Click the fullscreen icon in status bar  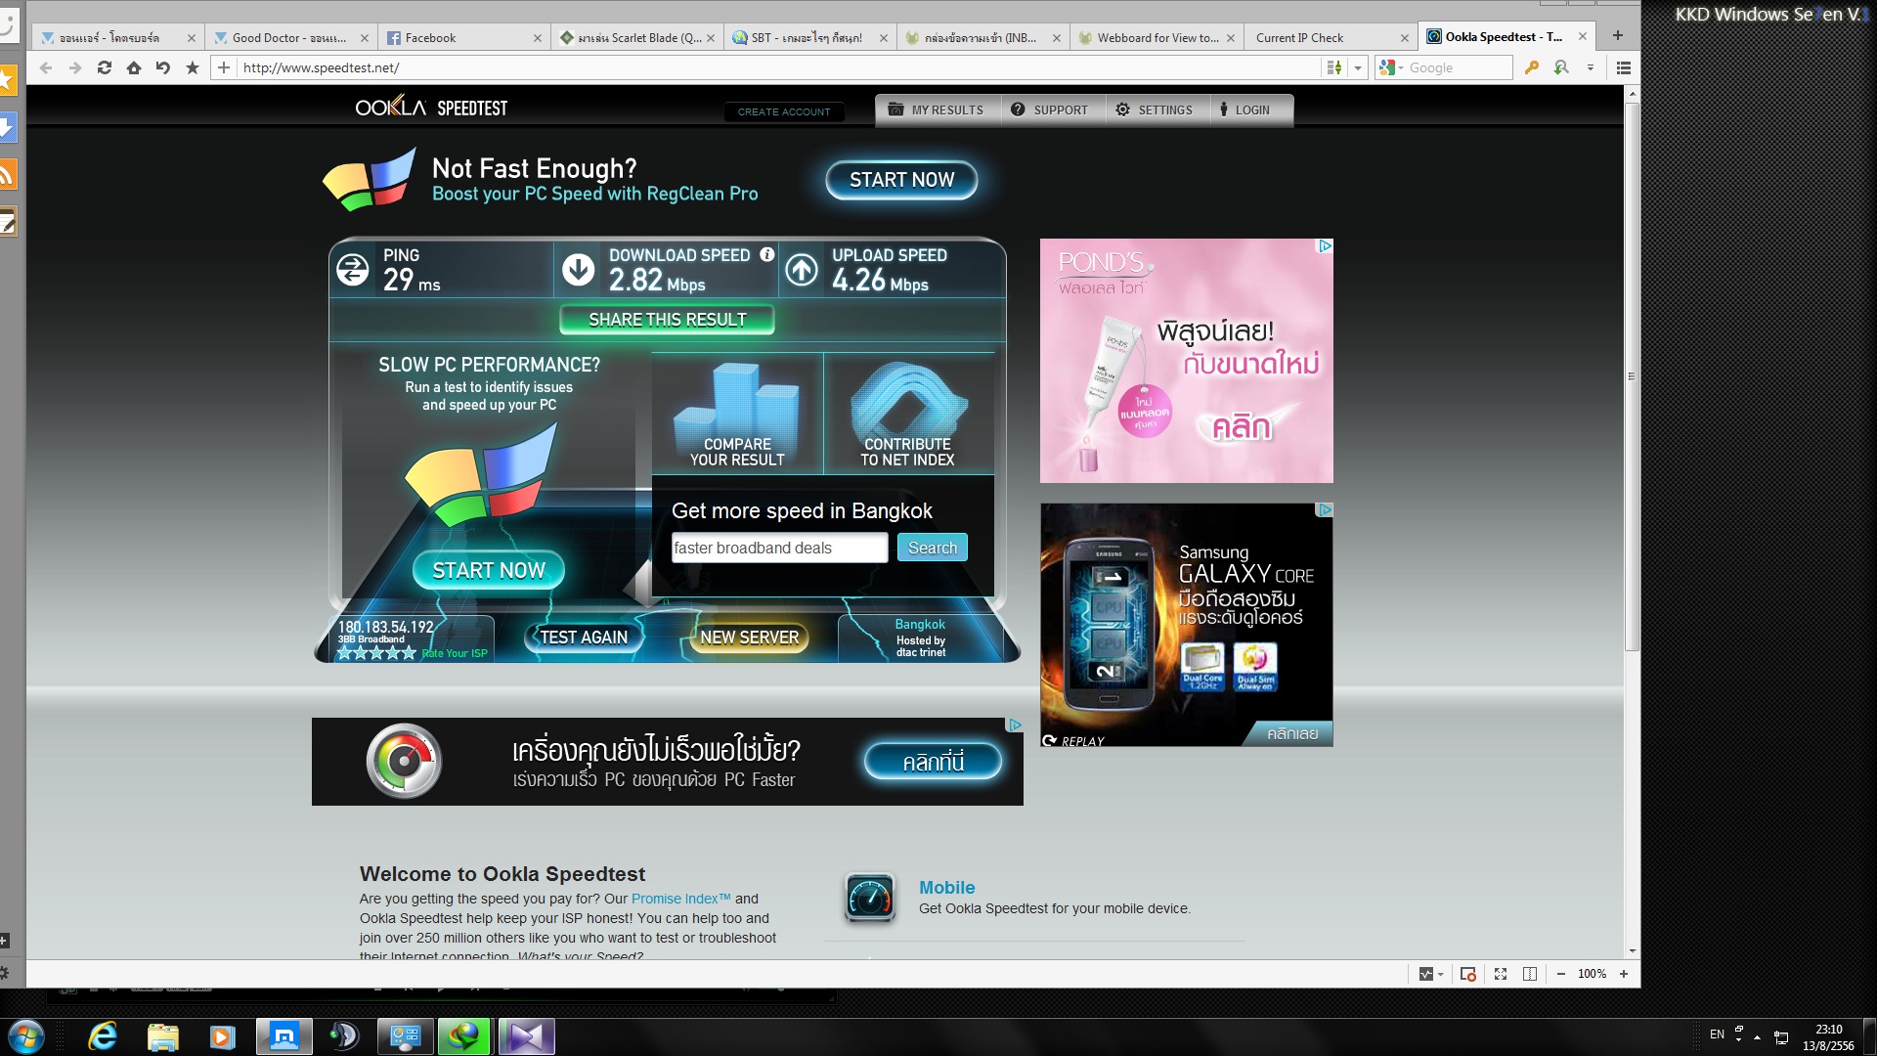click(1501, 974)
